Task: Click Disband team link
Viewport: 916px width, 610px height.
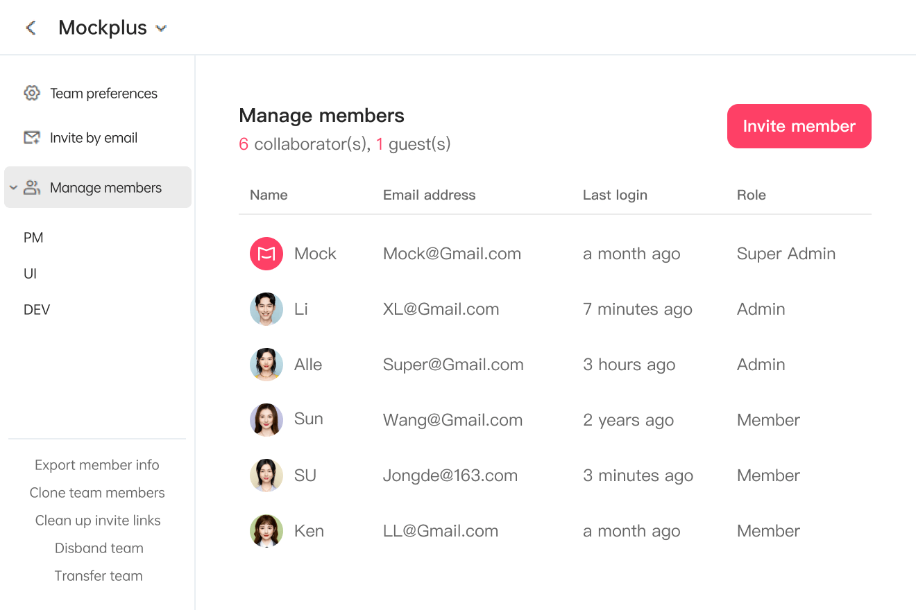Action: pos(99,548)
